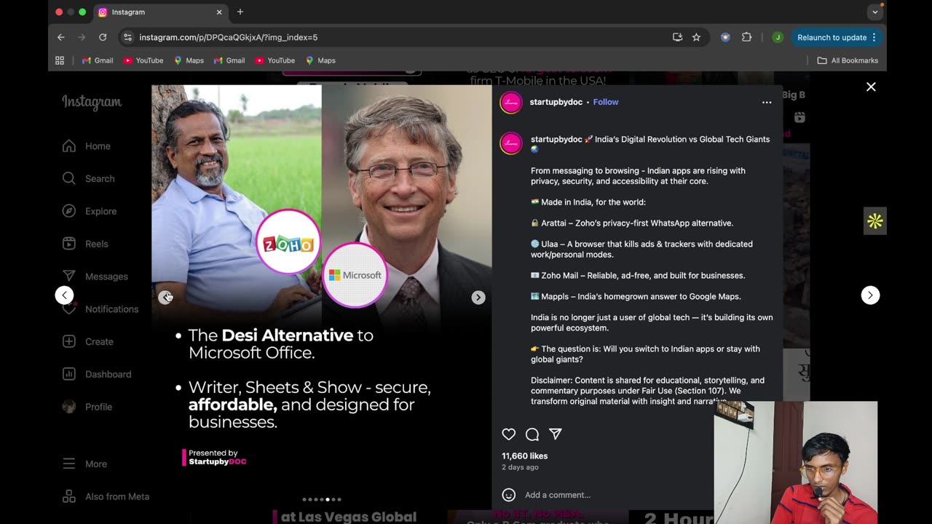Open the More menu in sidebar

click(84, 464)
